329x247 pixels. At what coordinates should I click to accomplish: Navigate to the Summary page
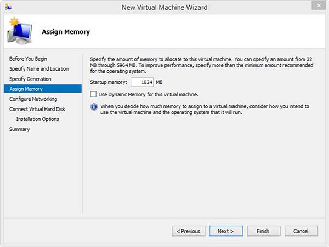19,129
